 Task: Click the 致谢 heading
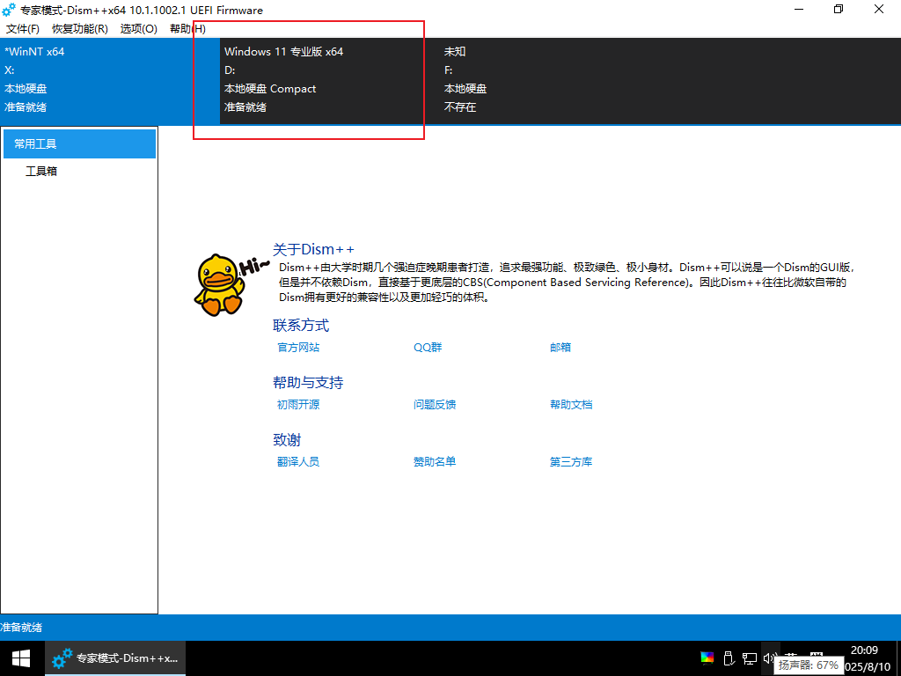click(287, 440)
